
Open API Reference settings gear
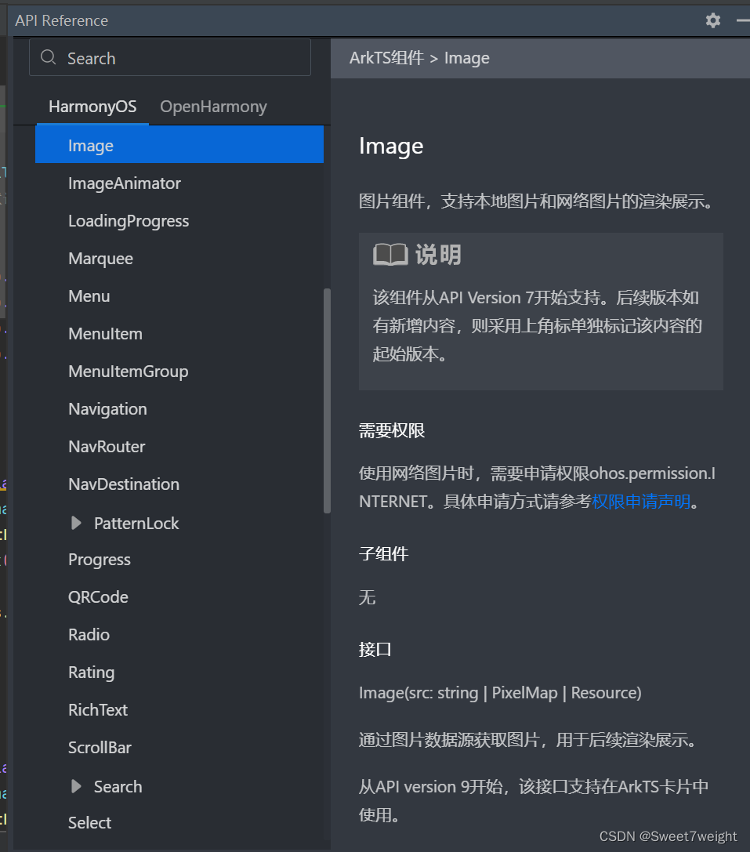point(712,20)
